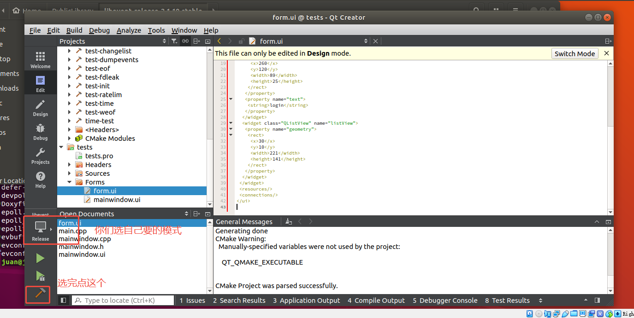Screen dimensions: 634x318
Task: Show the Debugger Console pane
Action: pos(445,300)
